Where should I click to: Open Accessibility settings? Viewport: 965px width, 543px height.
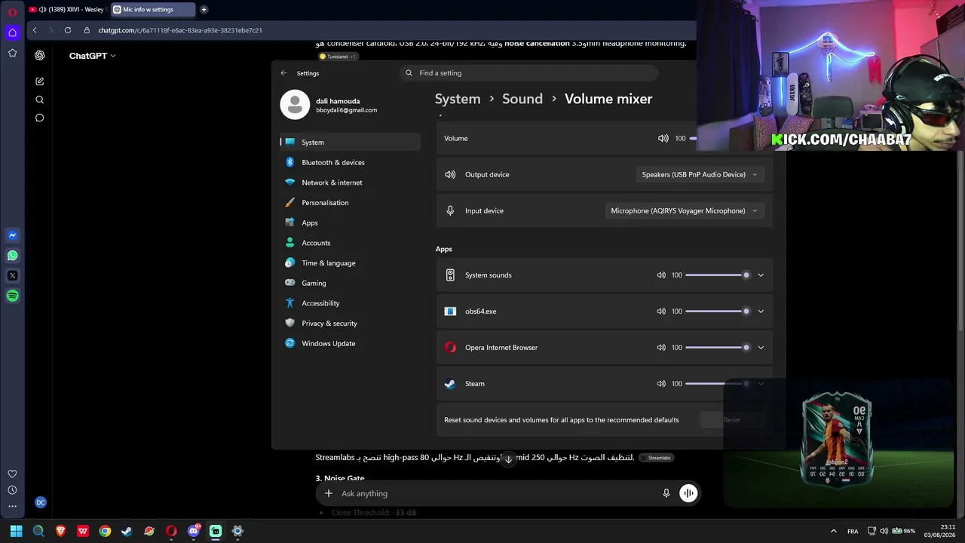(x=350, y=303)
